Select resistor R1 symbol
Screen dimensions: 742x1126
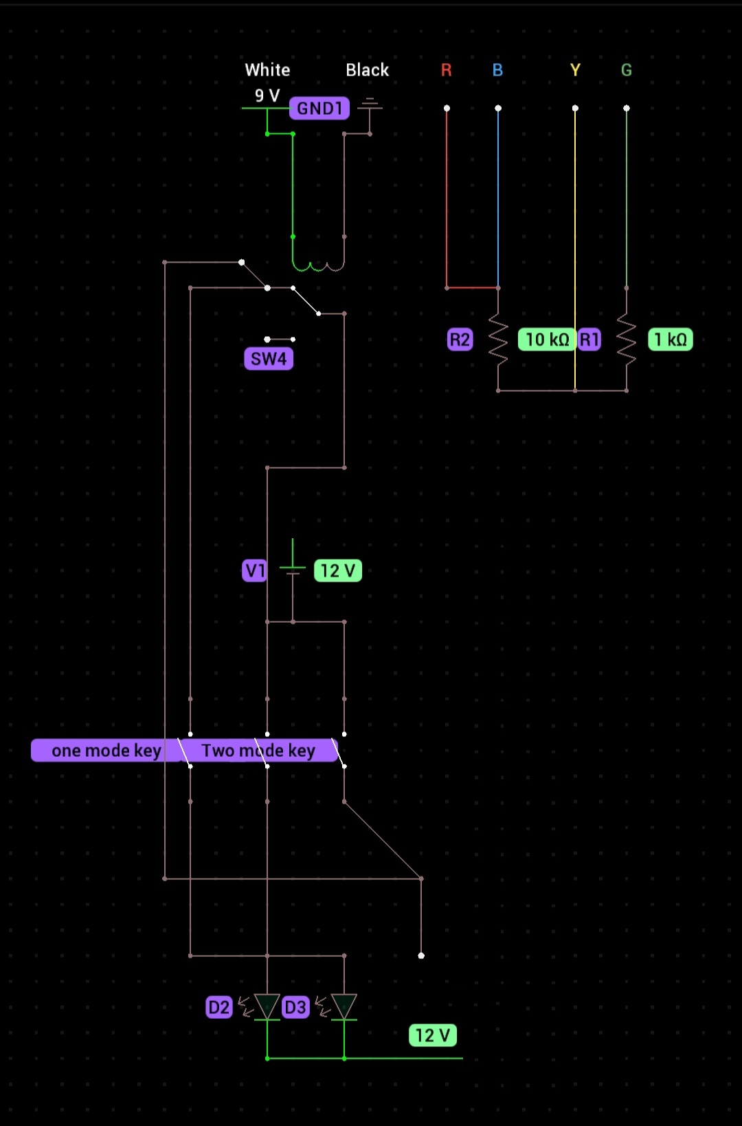click(627, 340)
